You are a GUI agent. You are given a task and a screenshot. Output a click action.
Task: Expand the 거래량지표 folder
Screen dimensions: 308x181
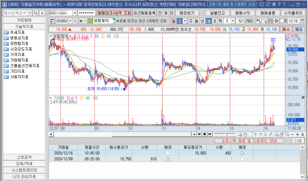[x=16, y=60]
